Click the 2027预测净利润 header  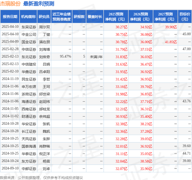click(x=165, y=17)
